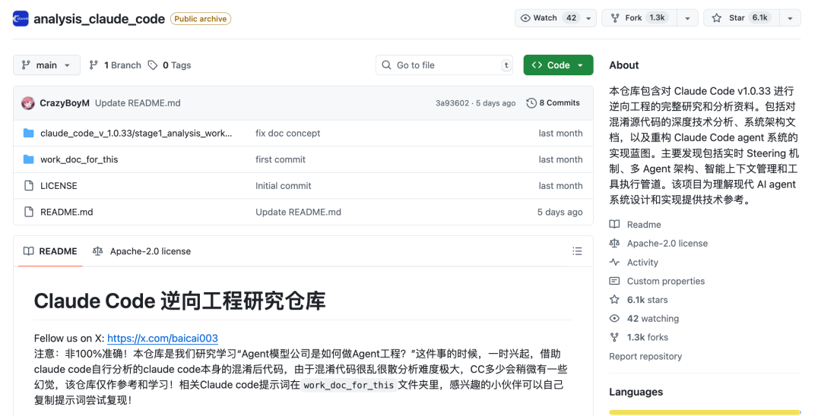821x416 pixels.
Task: Click the folder icon of work_doc_for_this
Action: tap(29, 159)
